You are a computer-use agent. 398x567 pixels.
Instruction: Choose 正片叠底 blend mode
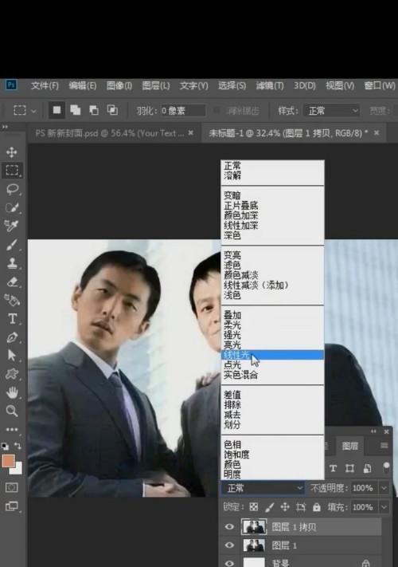coord(272,206)
